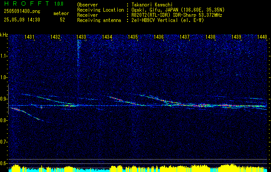271x172 pixels.
Task: Click the version number 1.0.0
Action: (59, 4)
